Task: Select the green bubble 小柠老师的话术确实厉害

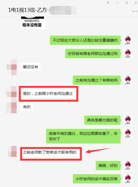Action: pyautogui.click(x=97, y=179)
